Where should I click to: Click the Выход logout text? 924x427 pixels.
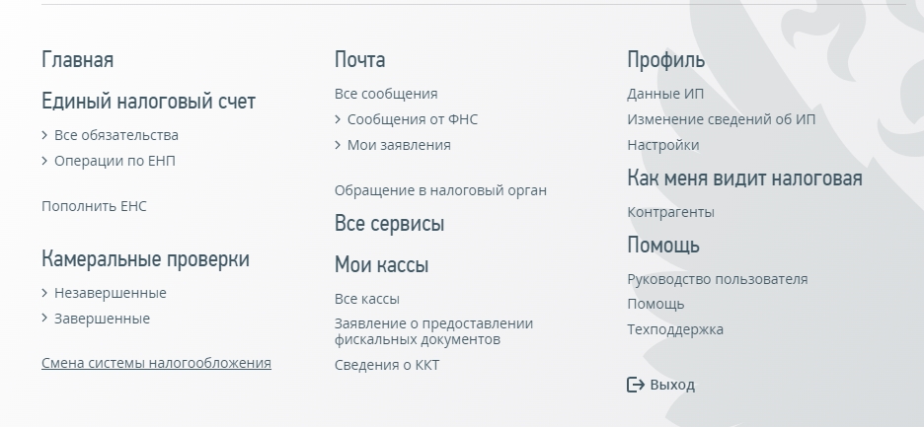coord(672,386)
